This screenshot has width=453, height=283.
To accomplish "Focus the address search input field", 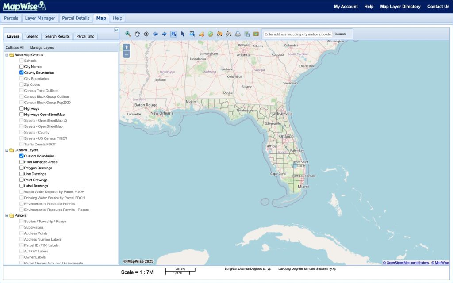I will pyautogui.click(x=298, y=34).
